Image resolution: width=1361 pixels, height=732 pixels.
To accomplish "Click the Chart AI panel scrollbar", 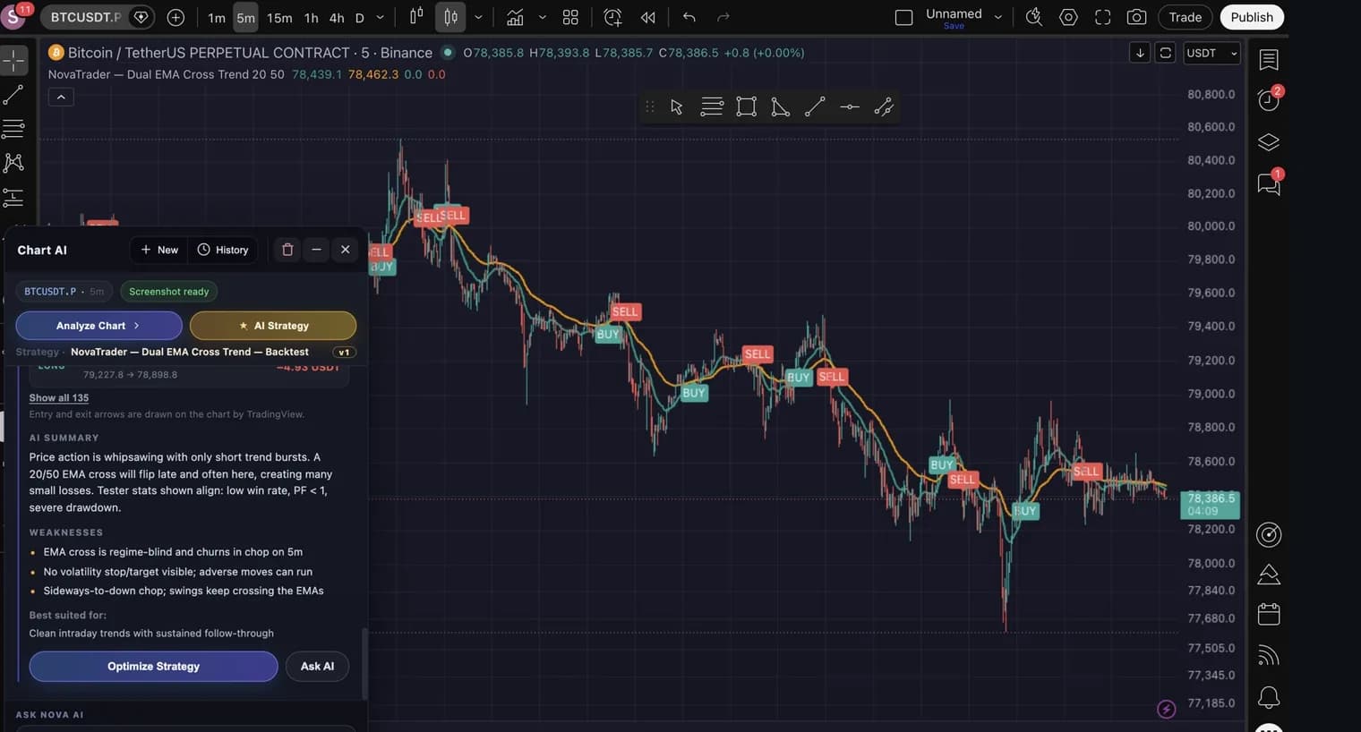I will point(364,664).
